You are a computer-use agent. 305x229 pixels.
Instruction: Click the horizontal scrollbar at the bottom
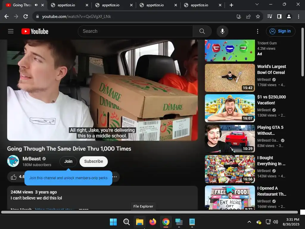150,212
